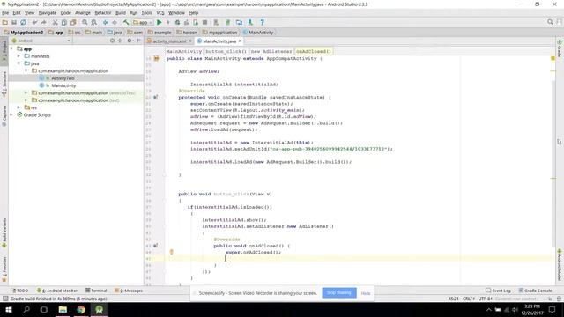Screen dimensions: 564x317
Task: Open the File menu
Action: click(x=5, y=13)
